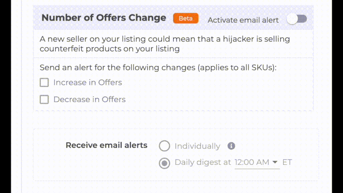The width and height of the screenshot is (343, 193).
Task: Click the orange Beta badge
Action: coord(186,18)
